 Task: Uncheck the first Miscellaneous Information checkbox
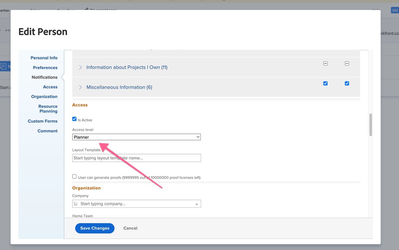325,83
